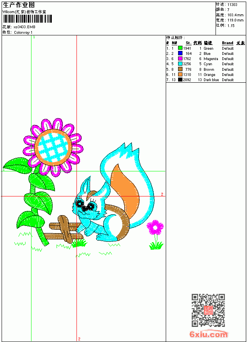Click the sunflower's cyan checkered center
247x342 pixels.
(53, 147)
